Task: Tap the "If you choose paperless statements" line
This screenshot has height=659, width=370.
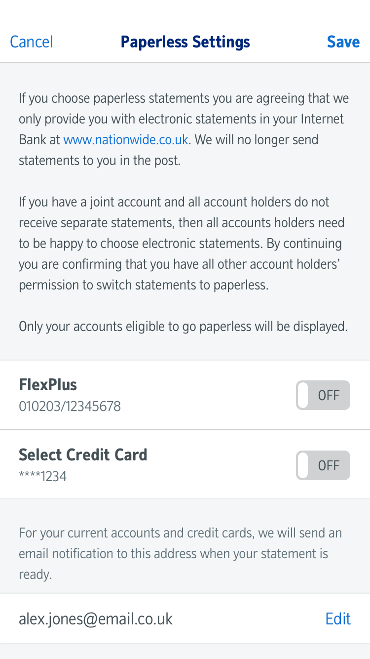Action: (184, 98)
